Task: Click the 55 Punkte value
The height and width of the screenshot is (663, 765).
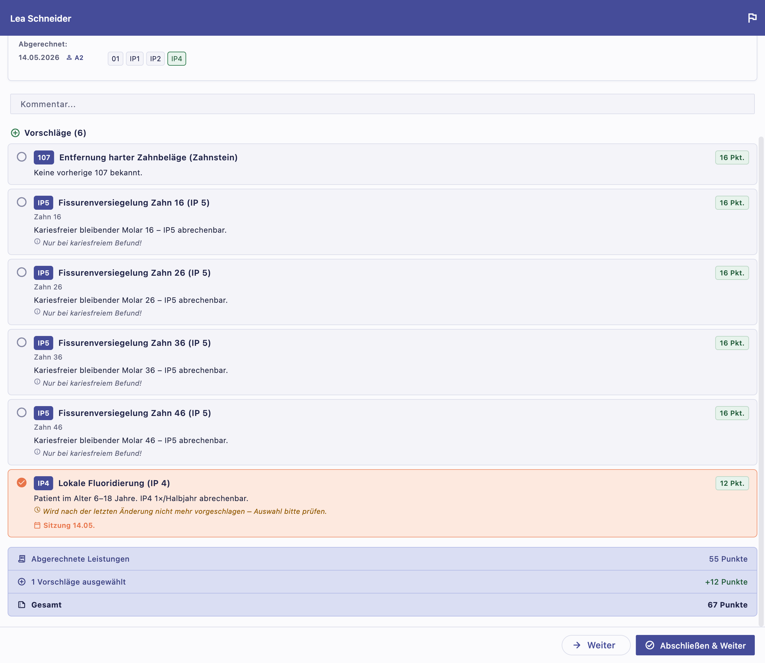Action: pos(728,559)
